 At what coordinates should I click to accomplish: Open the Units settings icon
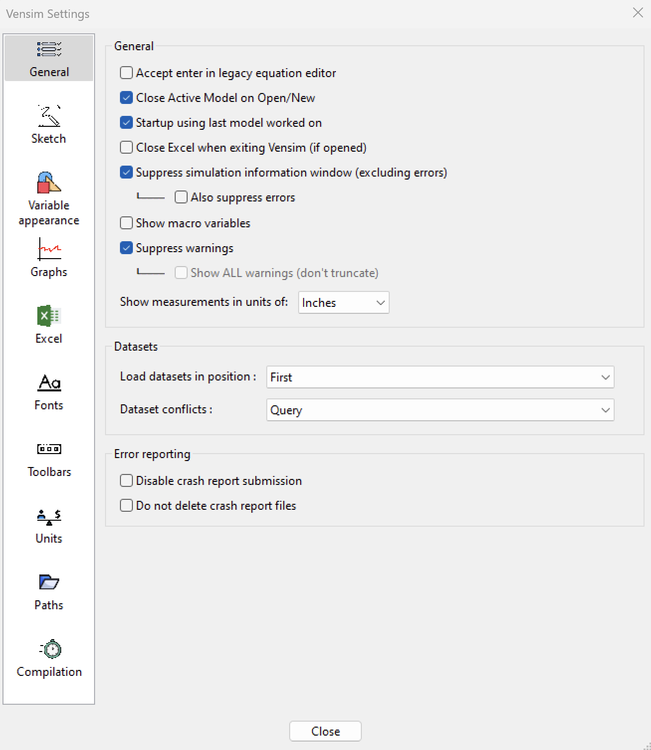pos(49,517)
